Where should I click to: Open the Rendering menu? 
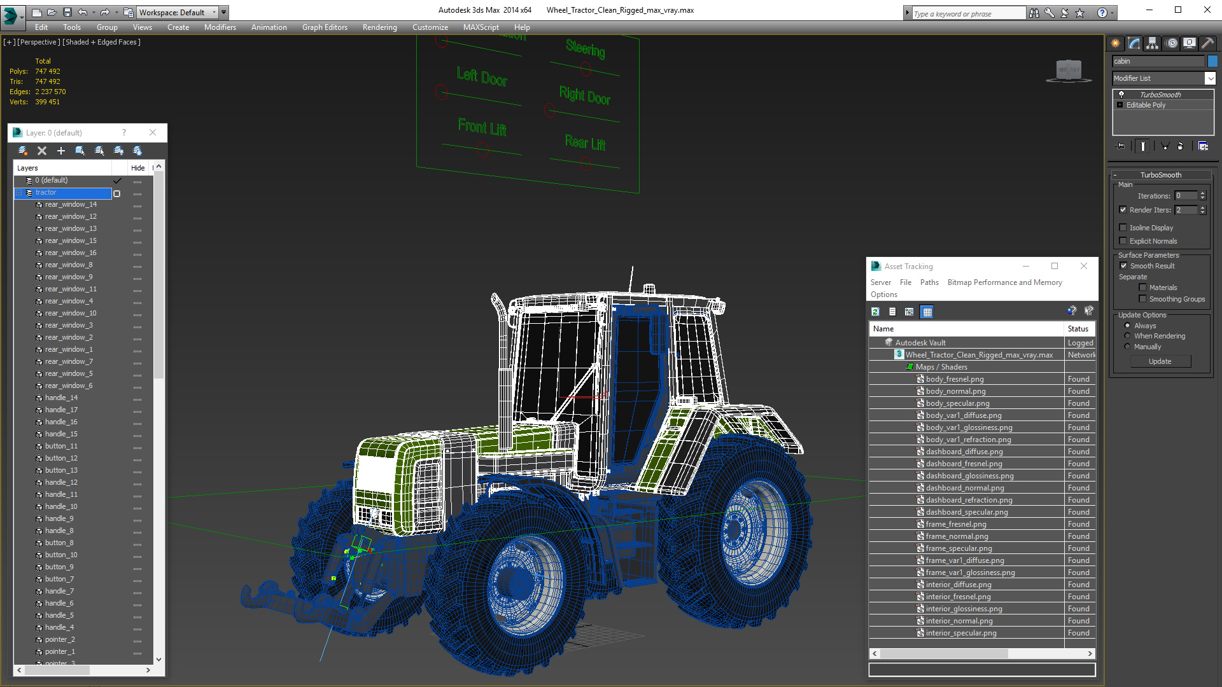[x=380, y=27]
